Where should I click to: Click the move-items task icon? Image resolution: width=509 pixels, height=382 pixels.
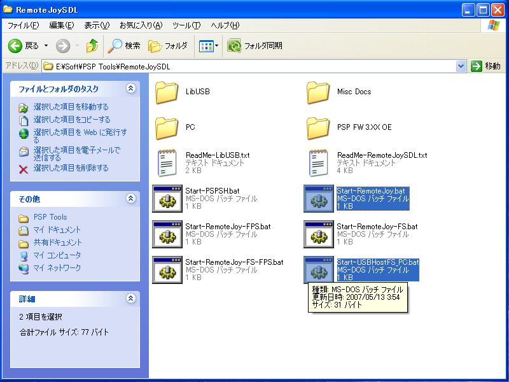(24, 108)
